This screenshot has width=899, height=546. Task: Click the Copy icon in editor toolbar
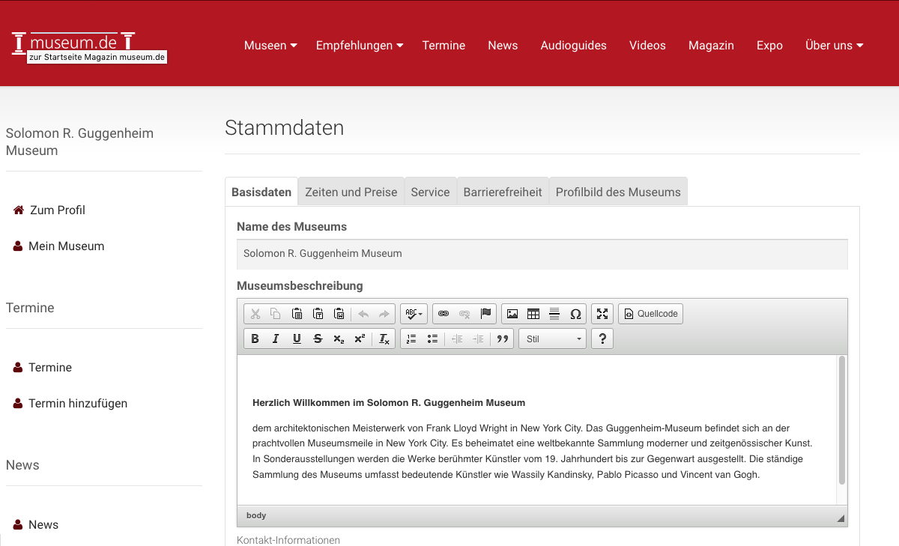click(x=276, y=314)
